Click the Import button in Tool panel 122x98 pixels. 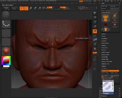tap(105, 8)
